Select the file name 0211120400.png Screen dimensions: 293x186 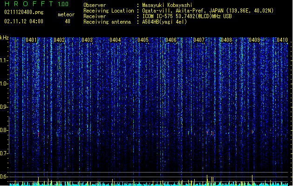pyautogui.click(x=24, y=12)
